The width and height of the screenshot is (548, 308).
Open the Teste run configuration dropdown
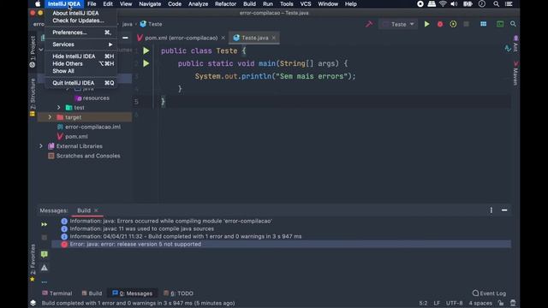[398, 24]
